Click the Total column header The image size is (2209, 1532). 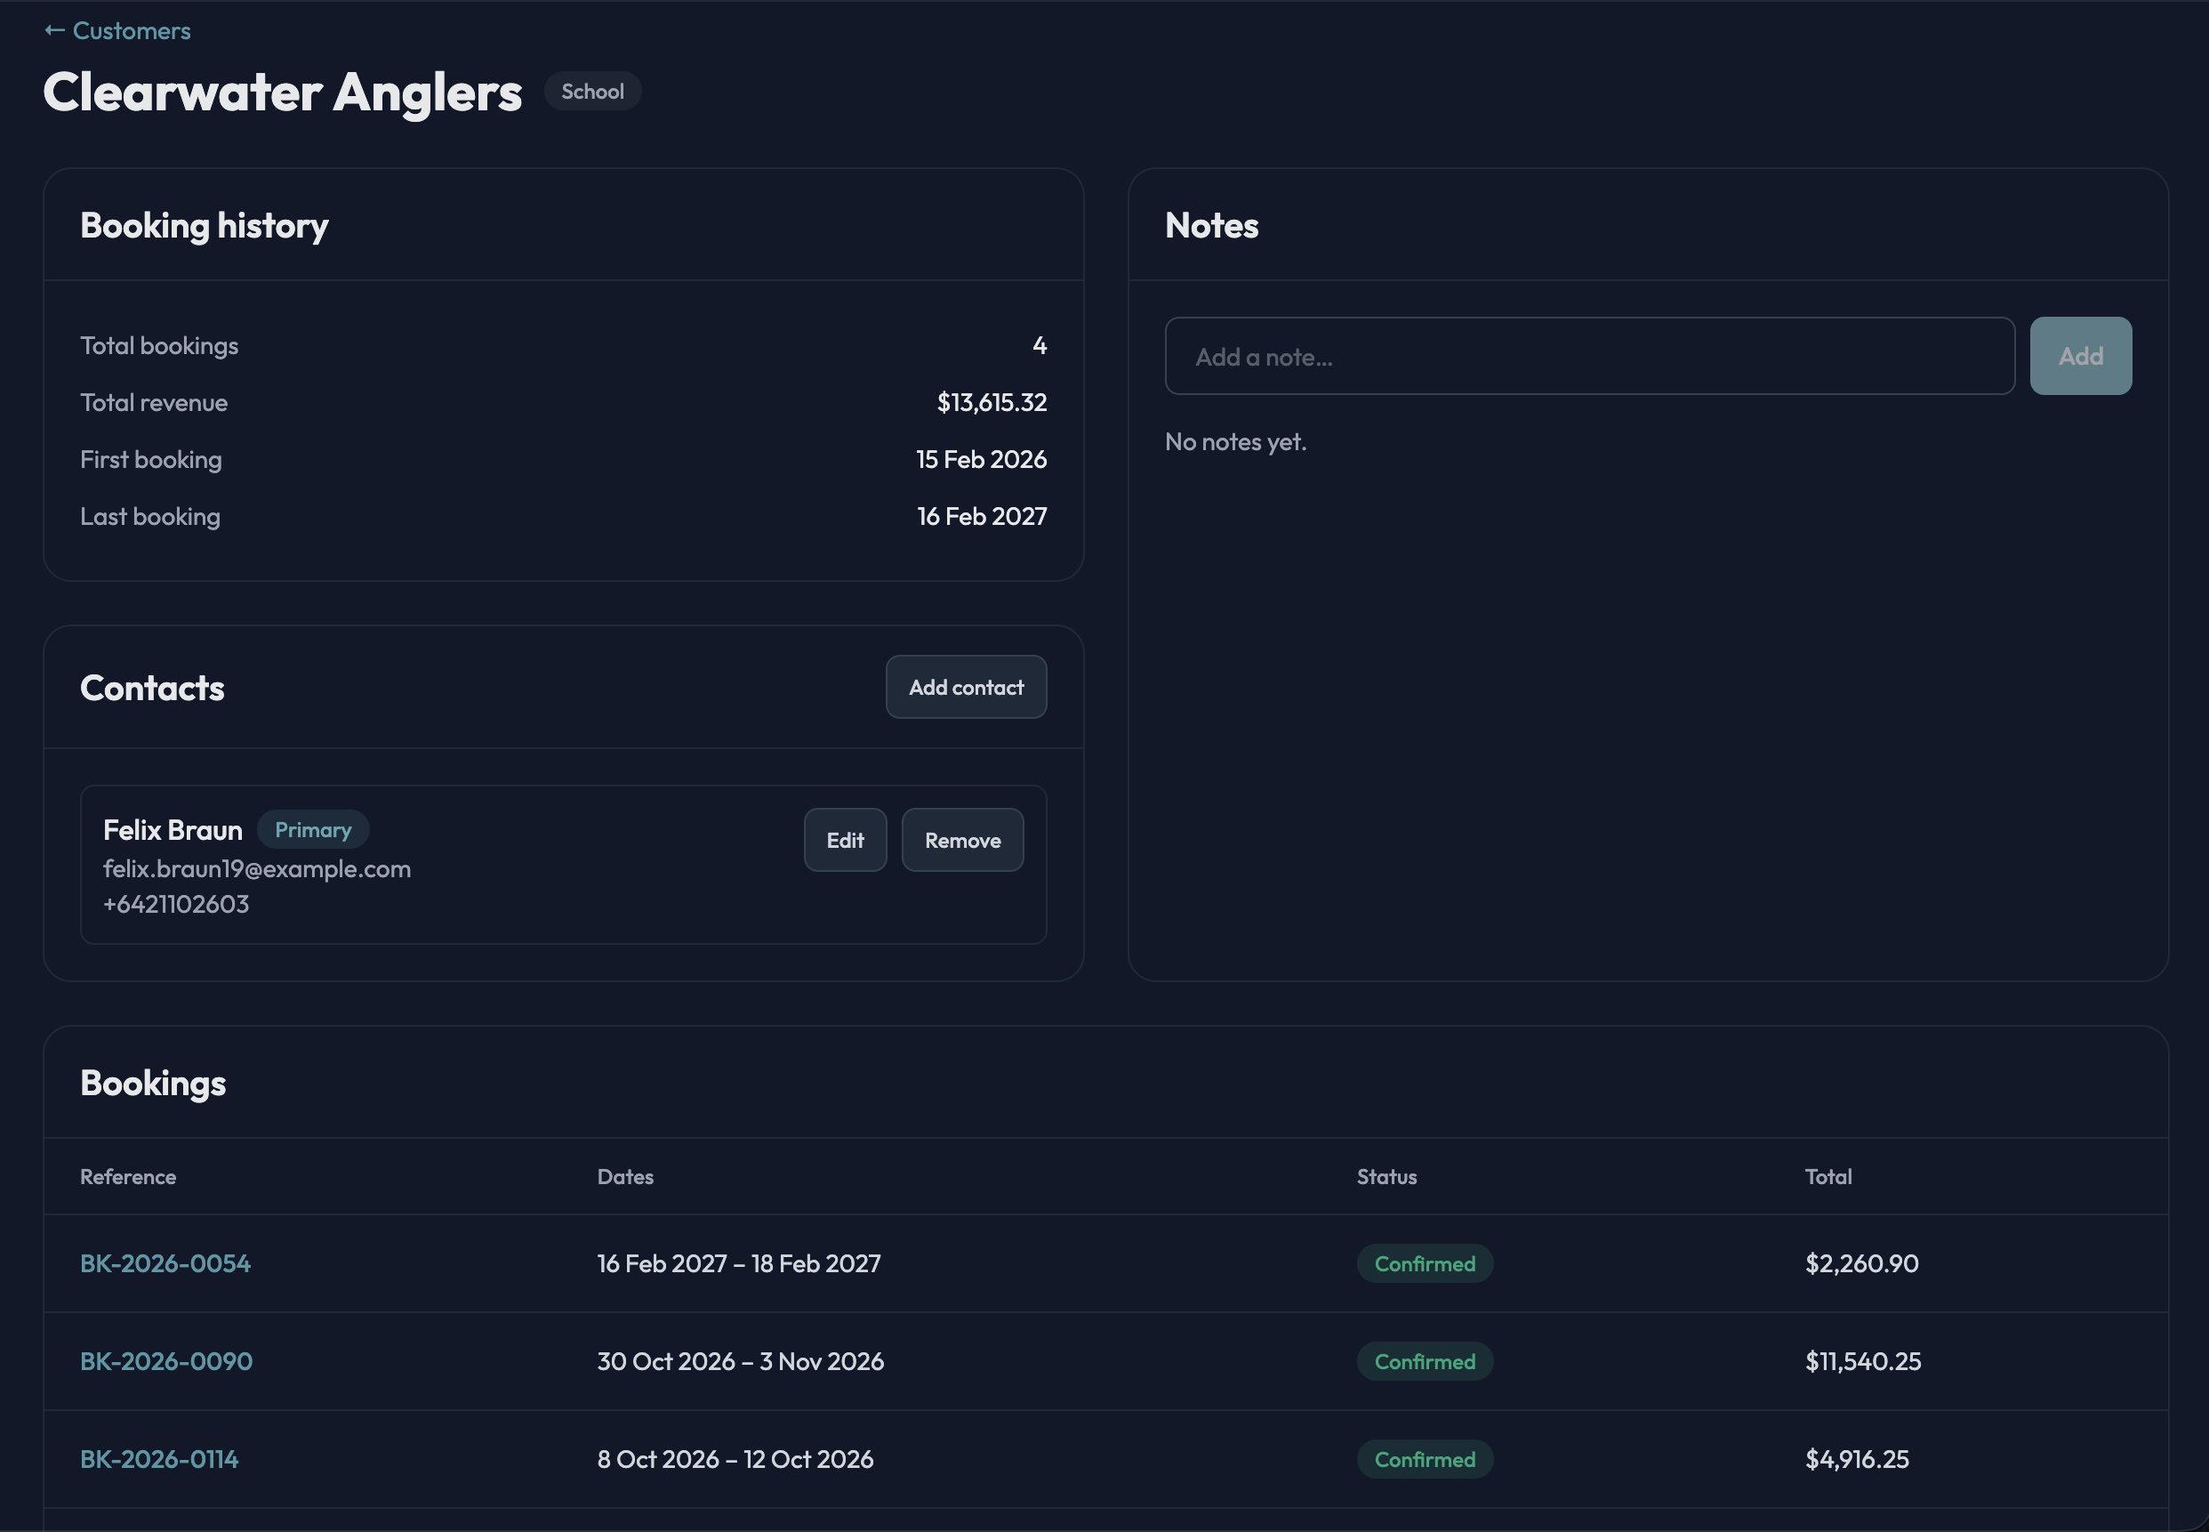click(x=1828, y=1177)
